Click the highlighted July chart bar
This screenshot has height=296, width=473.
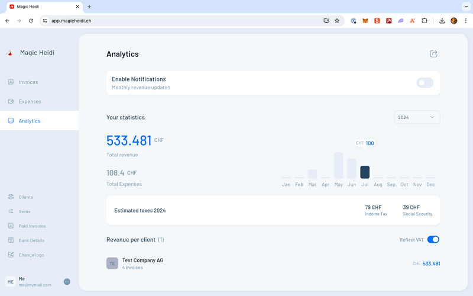click(x=365, y=172)
